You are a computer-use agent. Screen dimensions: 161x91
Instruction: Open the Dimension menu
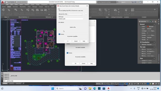44,5
